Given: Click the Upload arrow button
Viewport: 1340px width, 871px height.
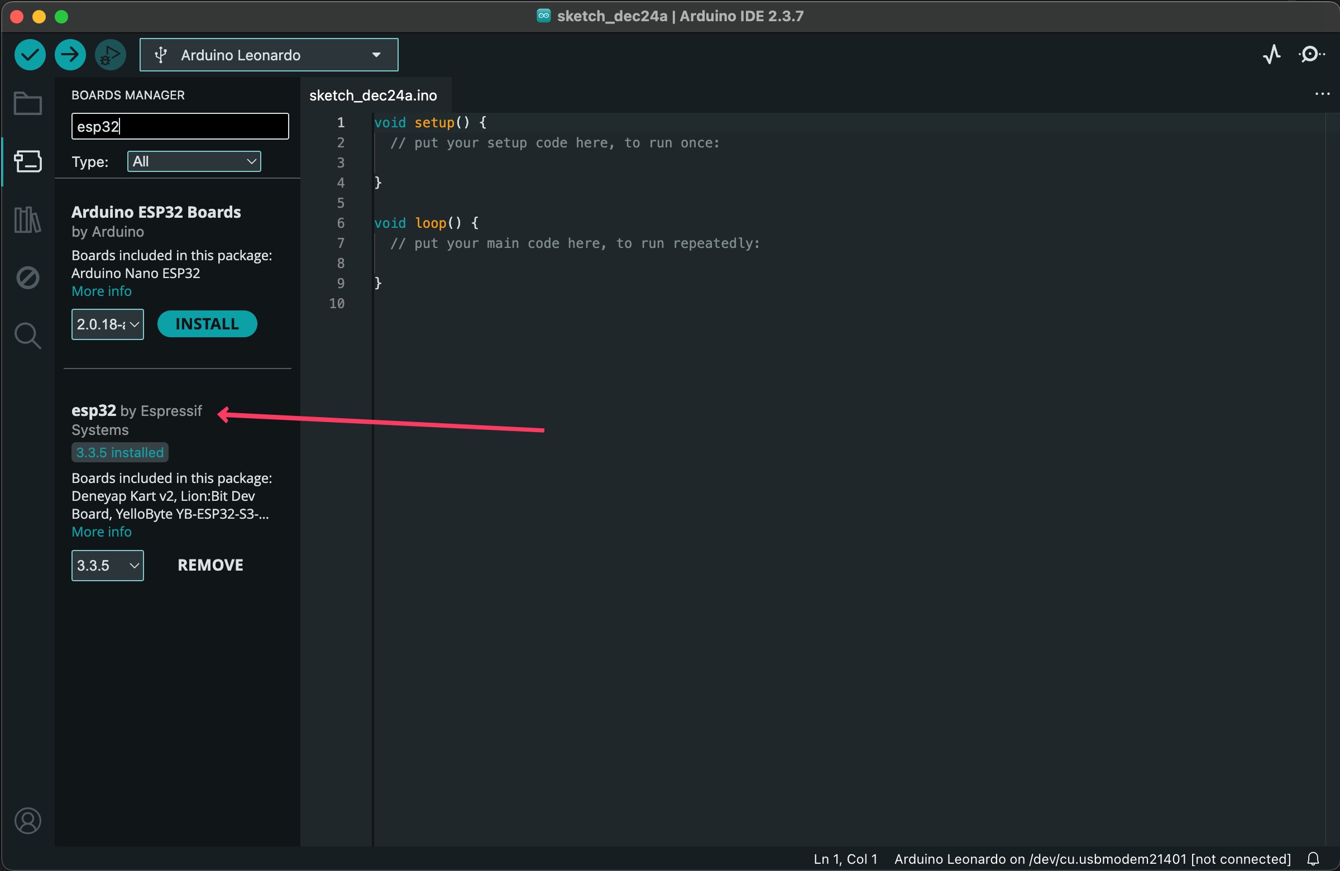Looking at the screenshot, I should [70, 55].
